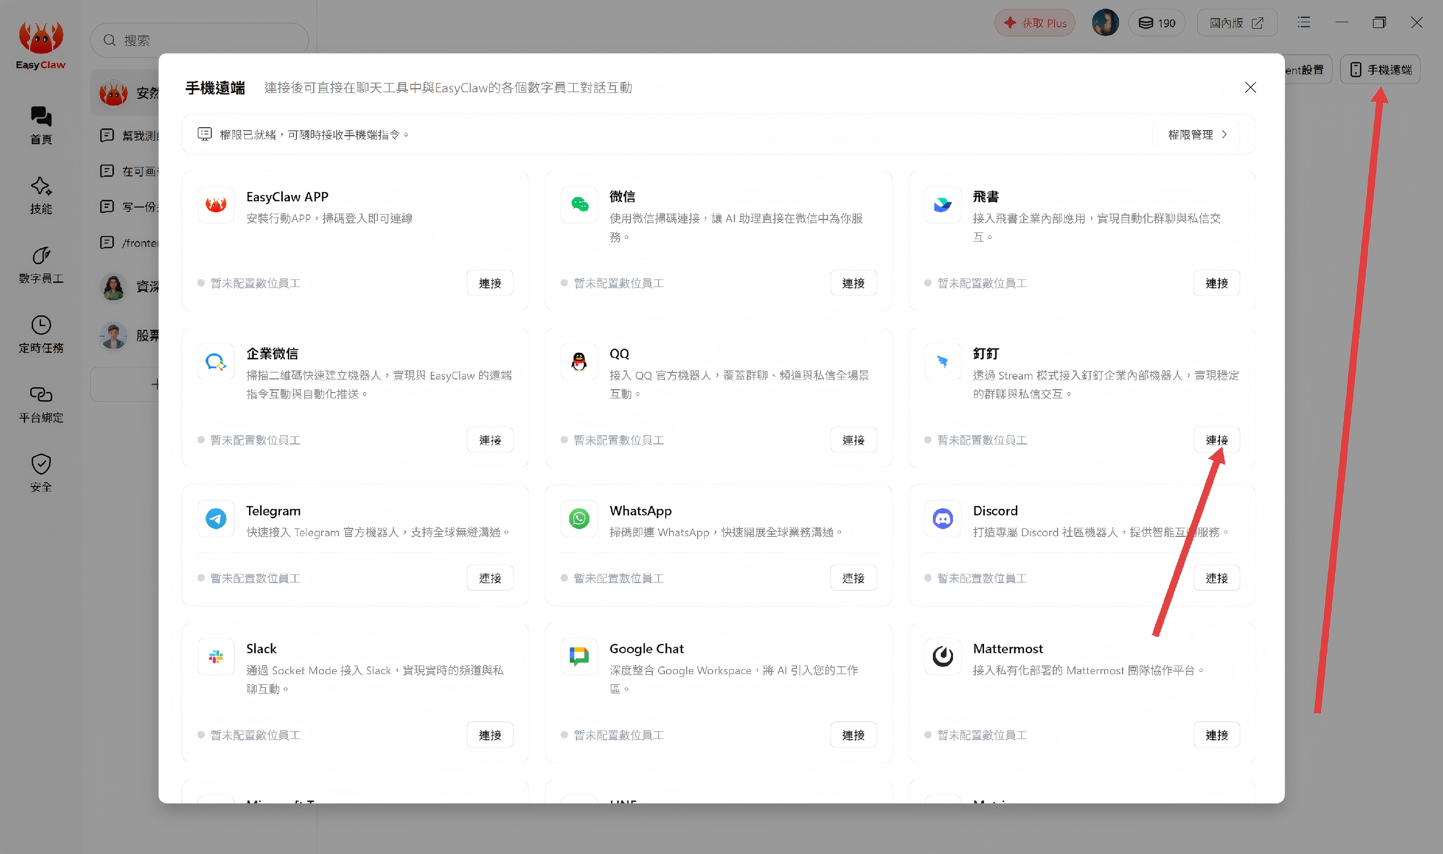Open 平台綁定 platform binding
Image resolution: width=1443 pixels, height=854 pixels.
pyautogui.click(x=41, y=404)
